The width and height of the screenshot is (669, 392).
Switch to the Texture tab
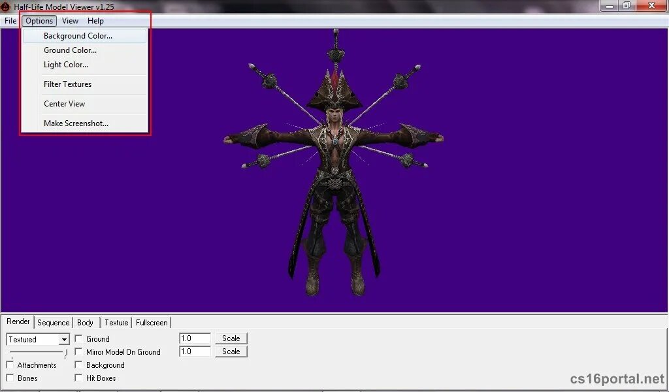(116, 323)
